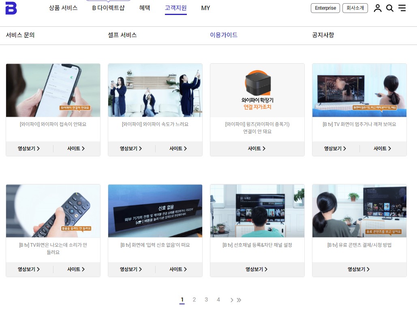Click 영상보기 for 소리가 안 들려요 card
Viewport: 417px width, 310px height.
click(x=29, y=269)
